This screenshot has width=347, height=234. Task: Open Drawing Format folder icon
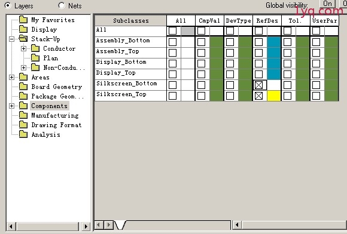pos(23,125)
